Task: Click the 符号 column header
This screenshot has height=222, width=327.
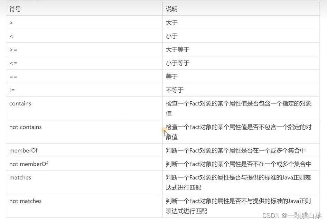Action: [84, 9]
